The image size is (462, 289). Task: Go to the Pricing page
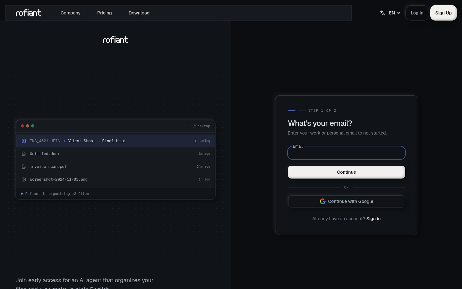tap(105, 13)
